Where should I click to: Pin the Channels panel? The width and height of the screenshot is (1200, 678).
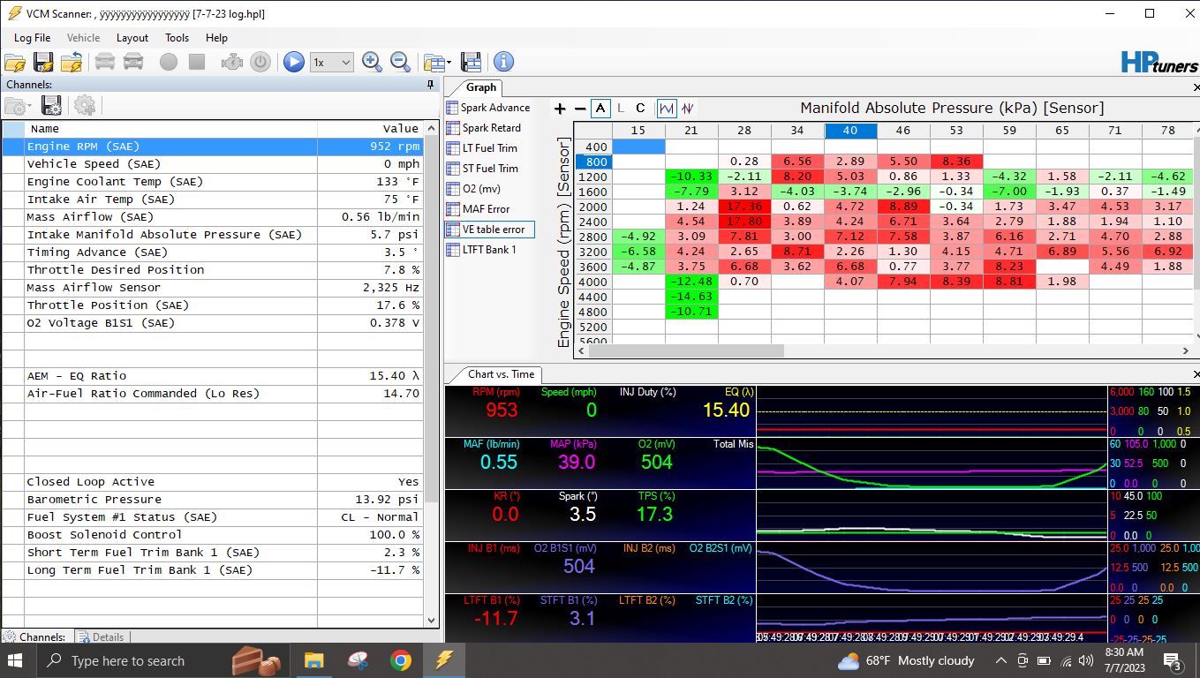click(431, 85)
